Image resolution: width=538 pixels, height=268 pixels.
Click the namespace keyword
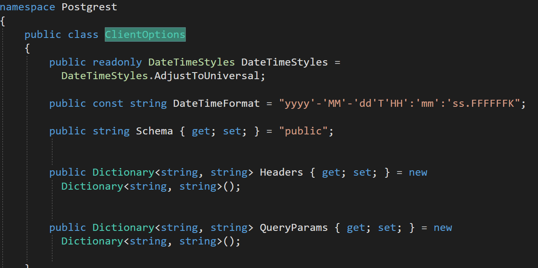[28, 7]
